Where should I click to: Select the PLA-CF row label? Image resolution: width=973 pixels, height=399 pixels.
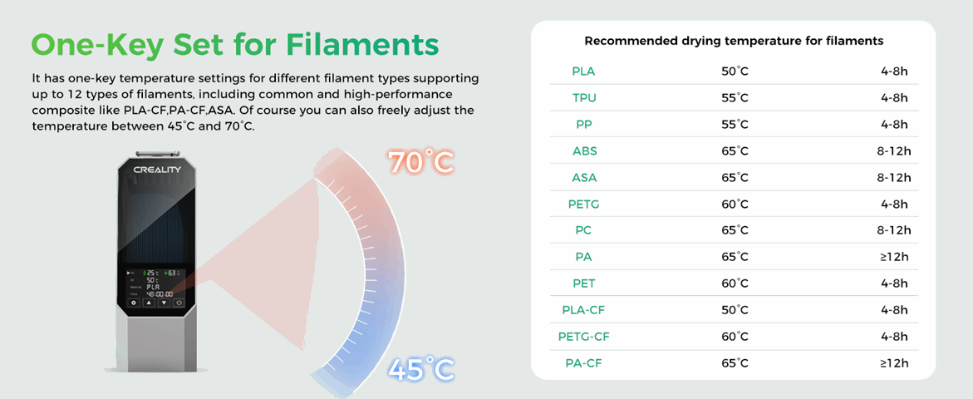point(583,310)
